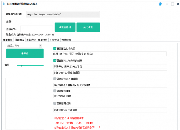Viewport: 180px width, 130px height.
Task: Switch to the 弹幕特效 tab
Action: (x=43, y=40)
